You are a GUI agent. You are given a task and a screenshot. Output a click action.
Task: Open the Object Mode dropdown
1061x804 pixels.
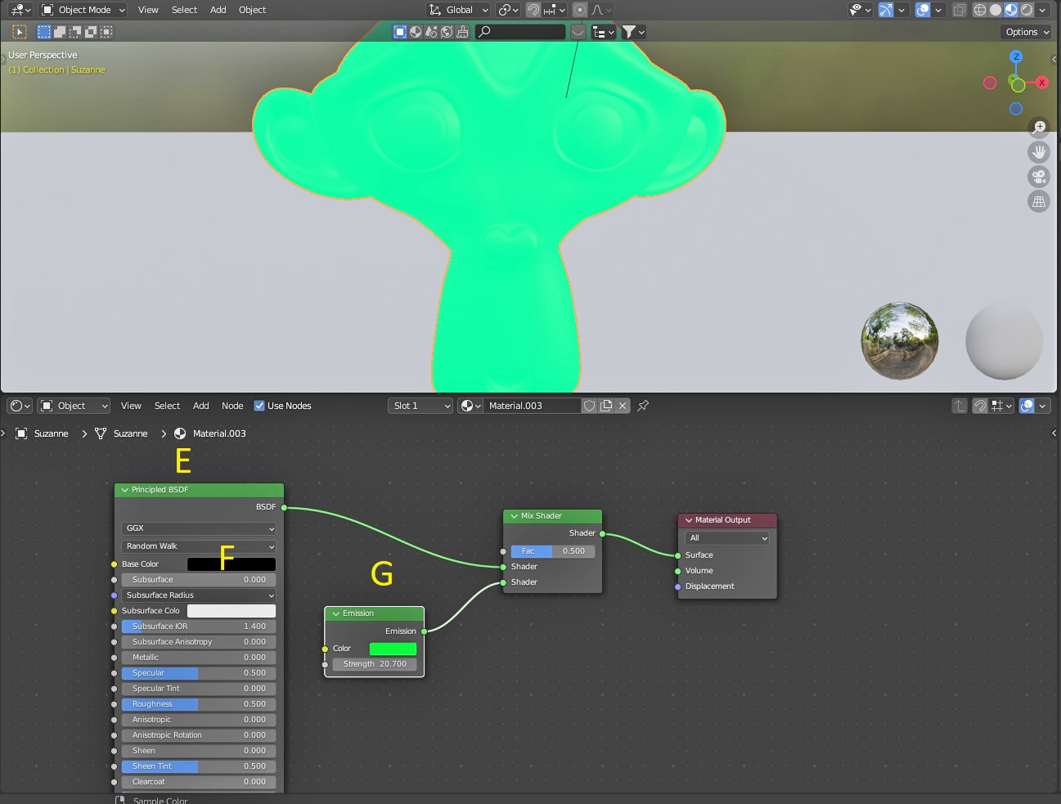pyautogui.click(x=83, y=10)
